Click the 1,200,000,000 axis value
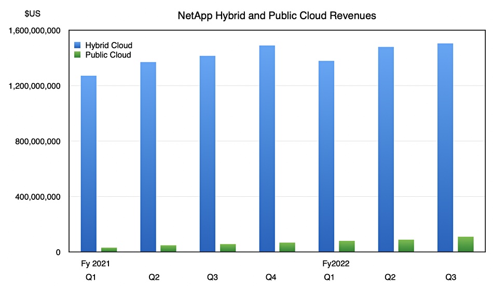 tap(35, 86)
